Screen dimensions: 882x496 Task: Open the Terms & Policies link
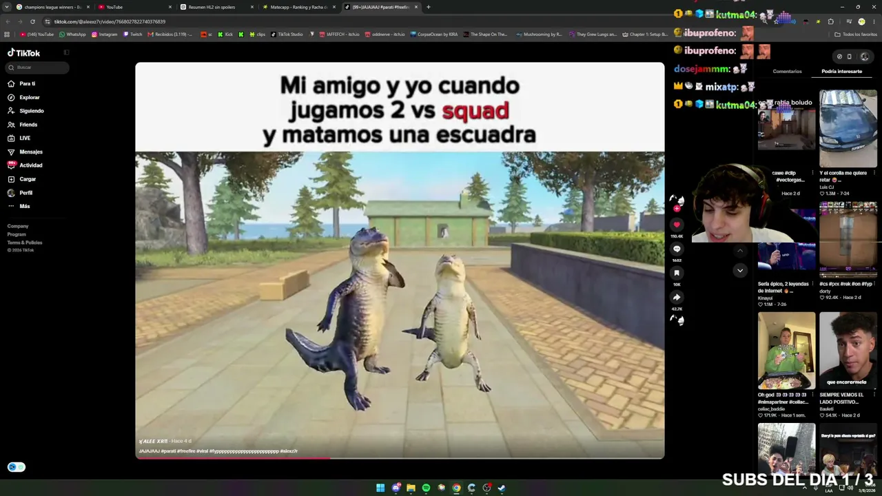(x=25, y=242)
